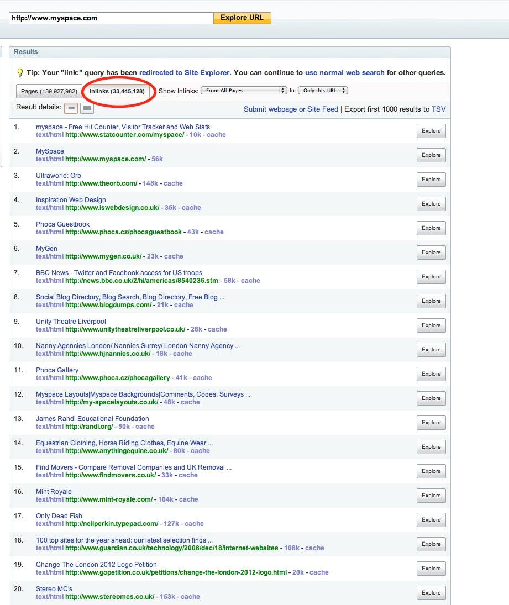
Task: Follow the 'use normal web search' link
Action: click(x=345, y=72)
